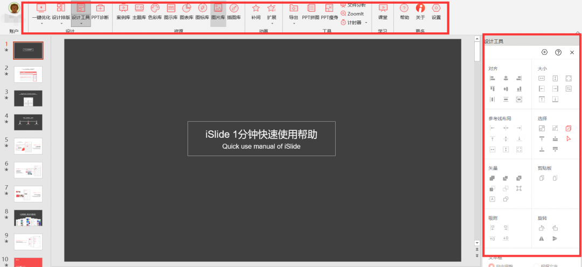Click the design tools panel hexagon settings icon

coord(544,52)
